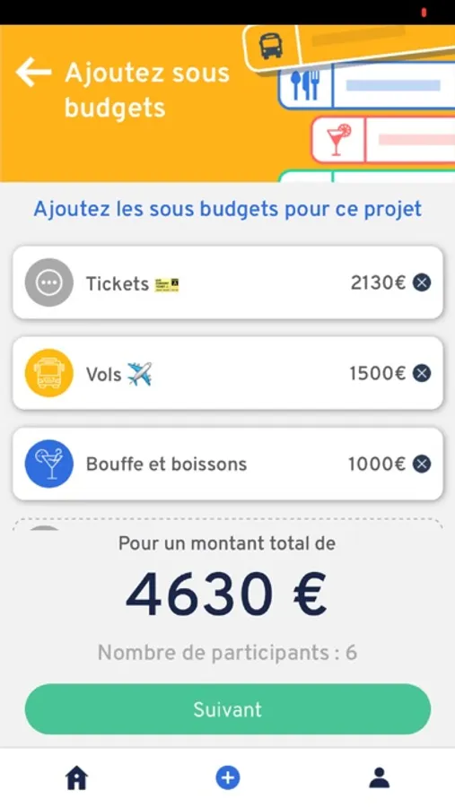Tap the yellow bus category icon for Vols

(x=49, y=373)
